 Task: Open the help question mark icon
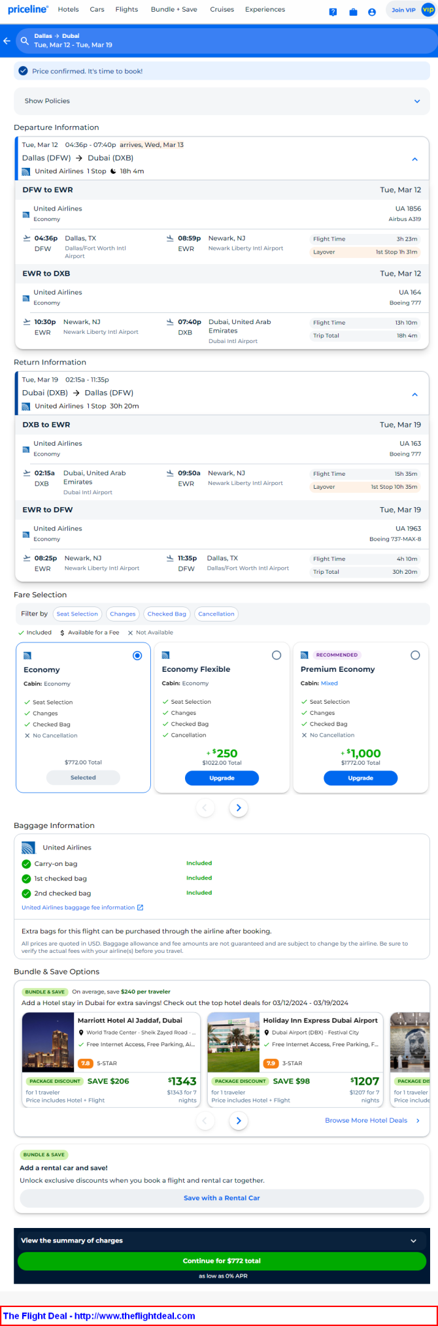point(333,12)
